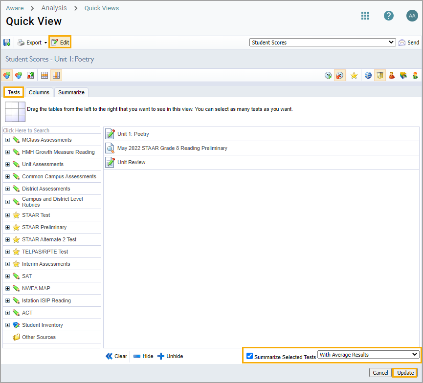
Task: Click the STAAR Test star icon
Action: 16,215
